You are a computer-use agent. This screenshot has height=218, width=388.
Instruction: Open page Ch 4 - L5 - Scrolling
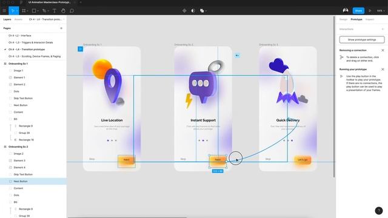(x=35, y=56)
